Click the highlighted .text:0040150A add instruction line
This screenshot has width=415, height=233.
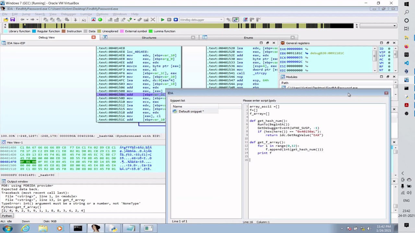(131, 95)
